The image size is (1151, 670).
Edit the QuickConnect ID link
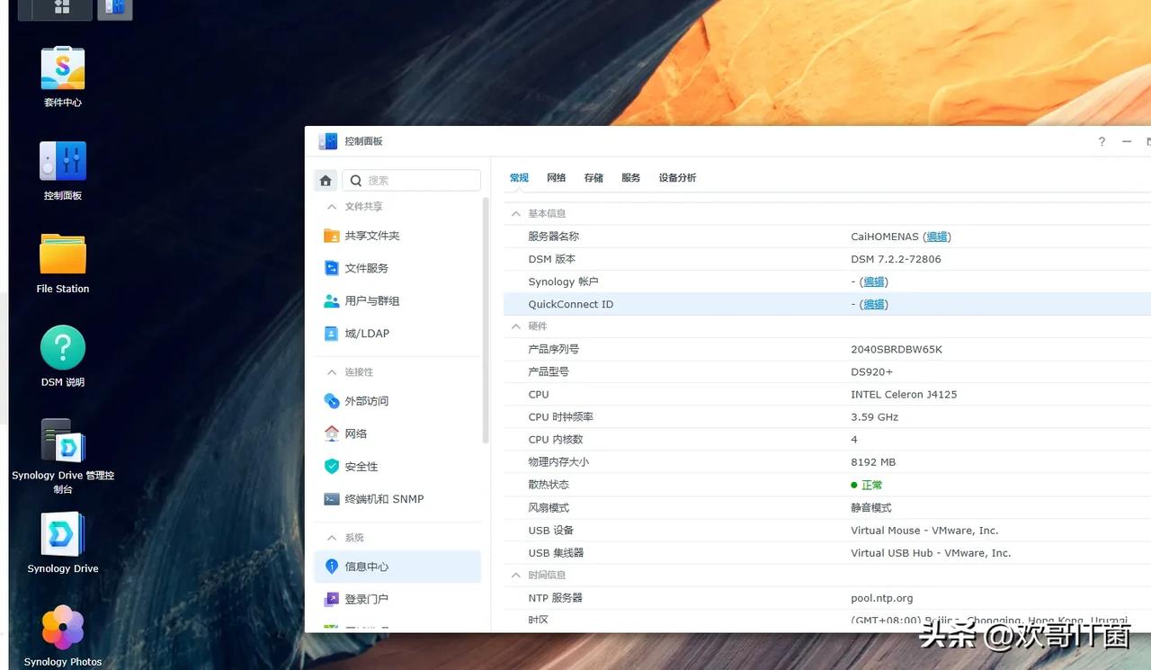[873, 304]
